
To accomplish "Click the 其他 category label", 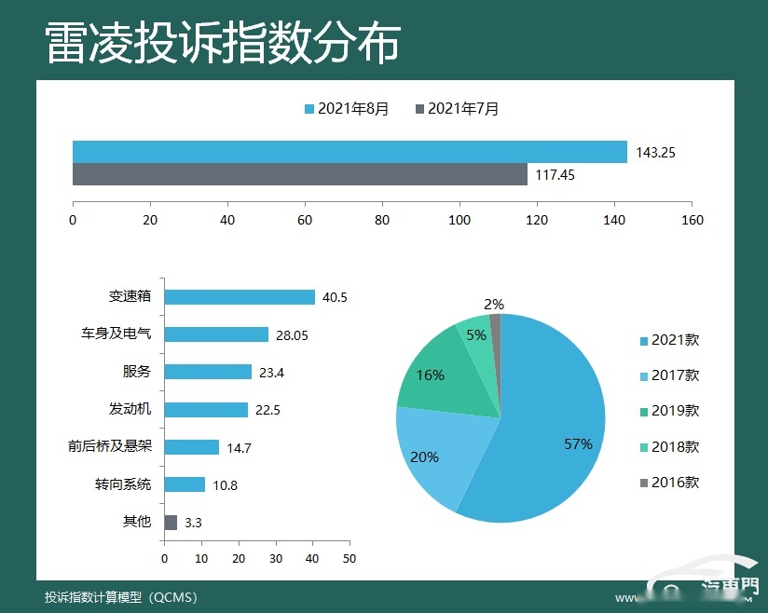I will click(137, 522).
